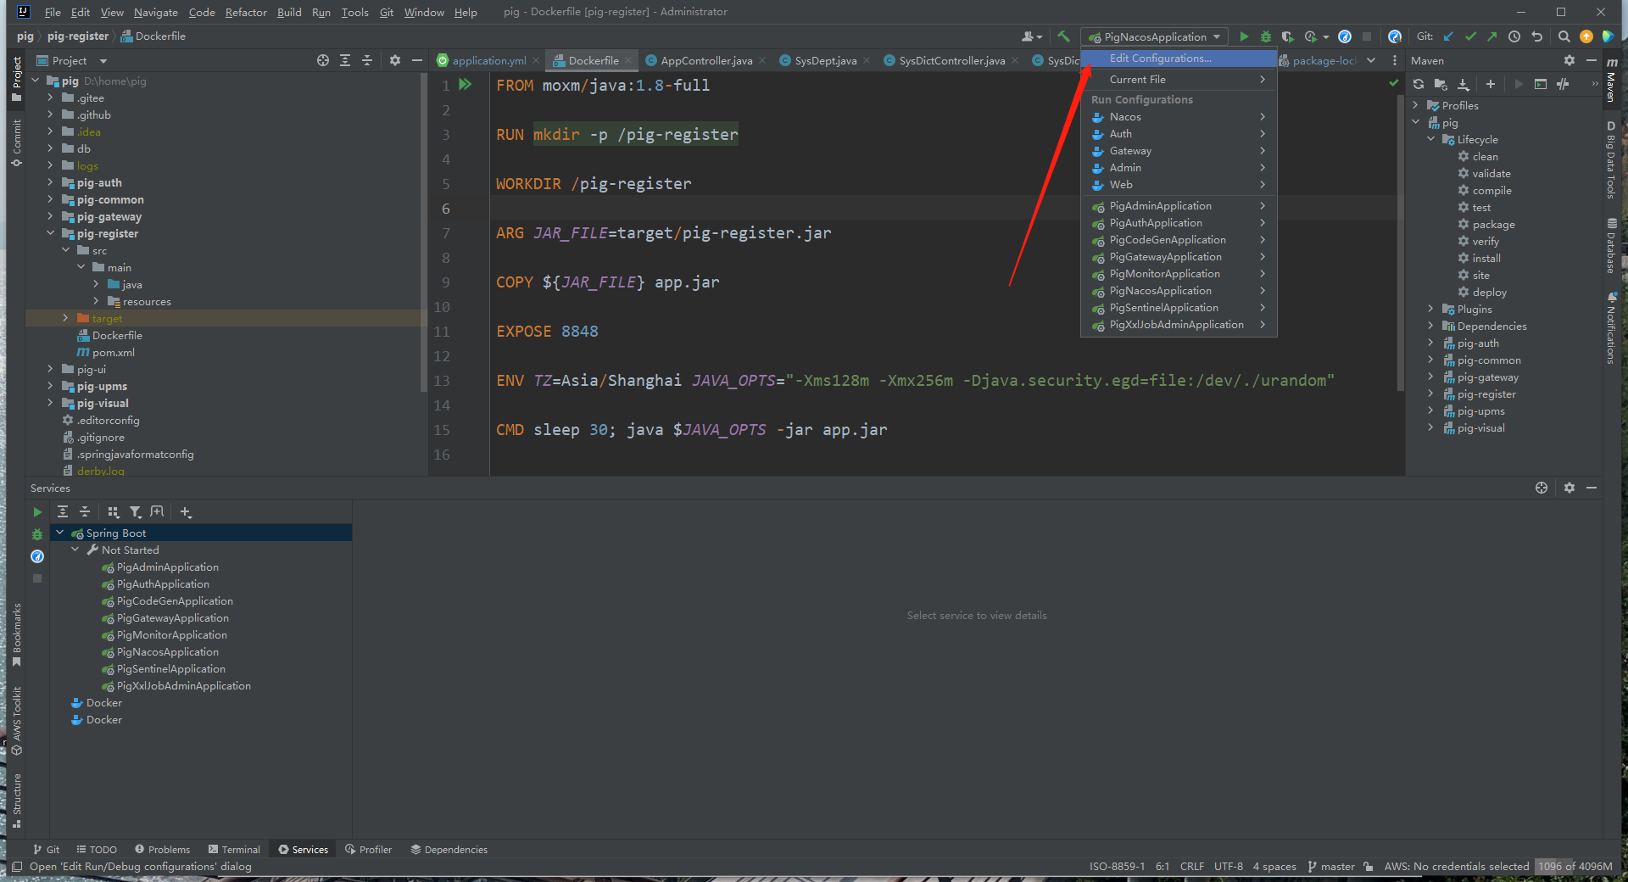Open the Commit side tool window
Image resolution: width=1628 pixels, height=882 pixels.
16,142
